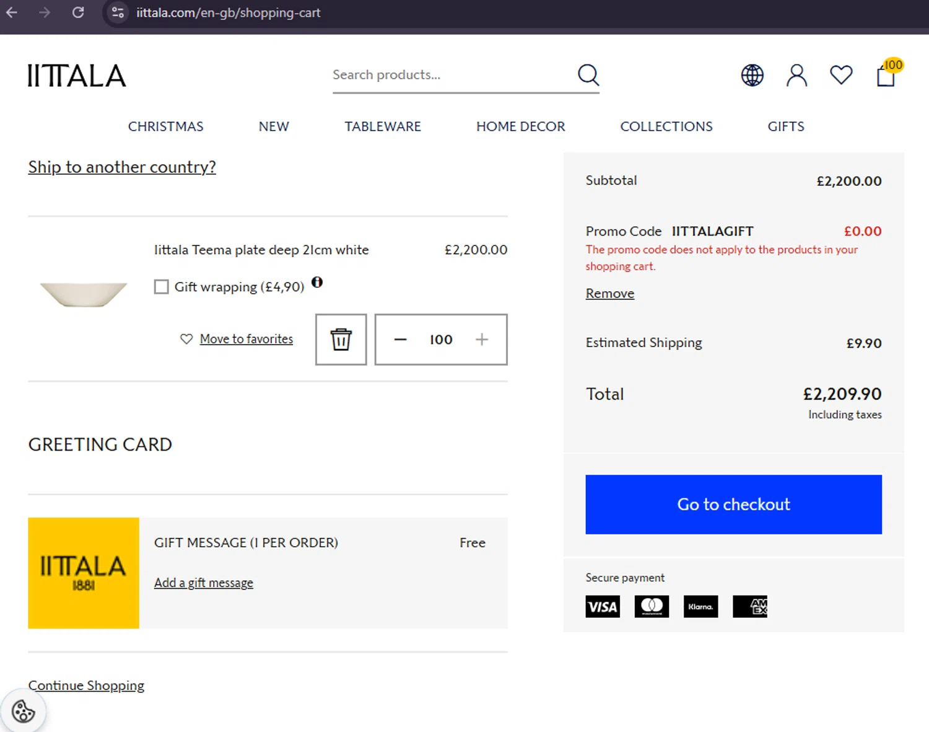929x732 pixels.
Task: Click the Including taxes note
Action: (845, 415)
